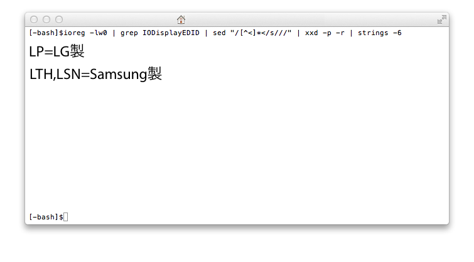The image size is (474, 262).
Task: Click the quoted sed pattern string
Action: 261,33
